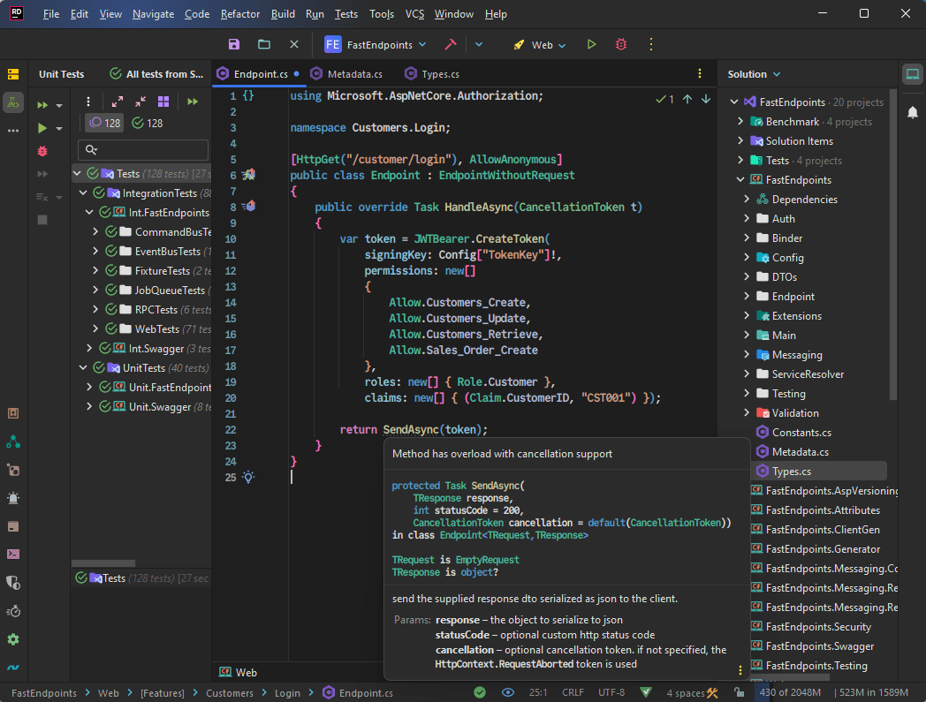Click Login in the breadcrumb bar
This screenshot has width=926, height=702.
click(x=287, y=693)
